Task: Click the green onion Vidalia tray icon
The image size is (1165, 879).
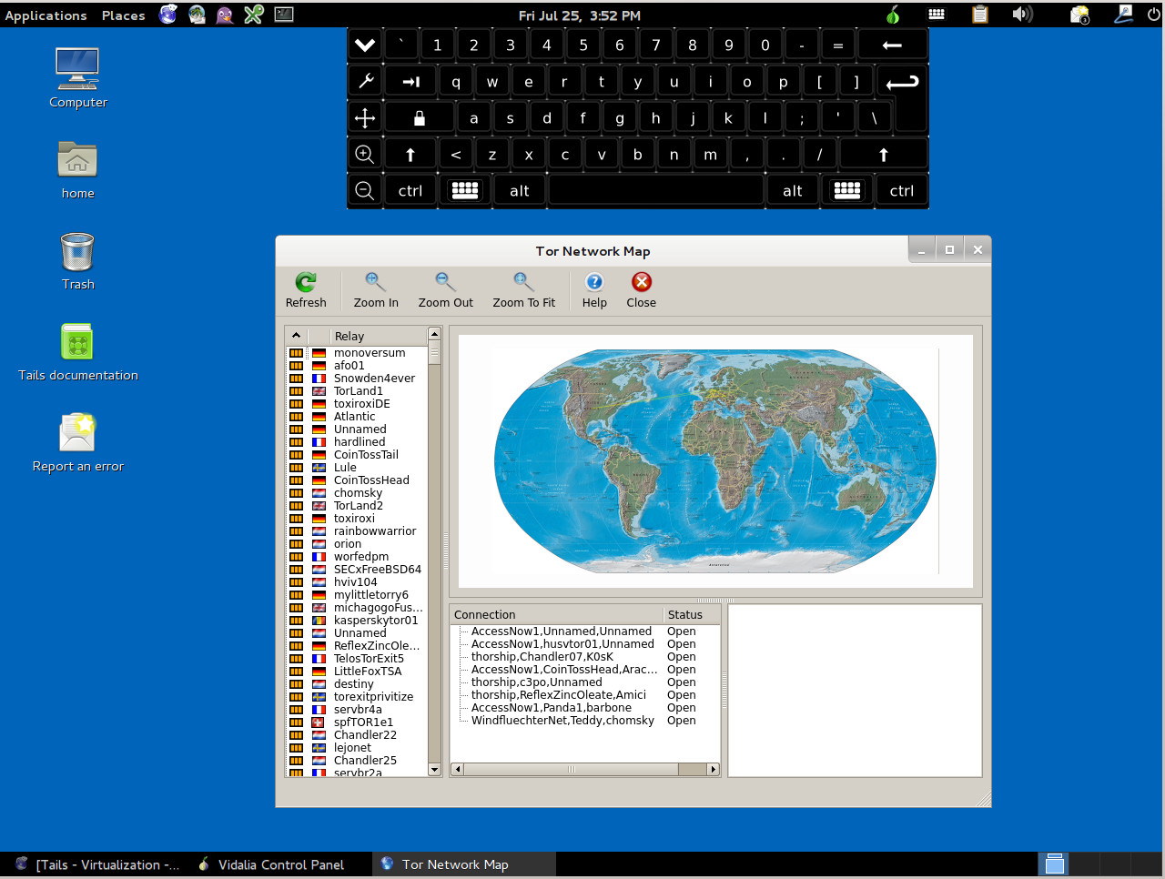Action: pos(893,14)
